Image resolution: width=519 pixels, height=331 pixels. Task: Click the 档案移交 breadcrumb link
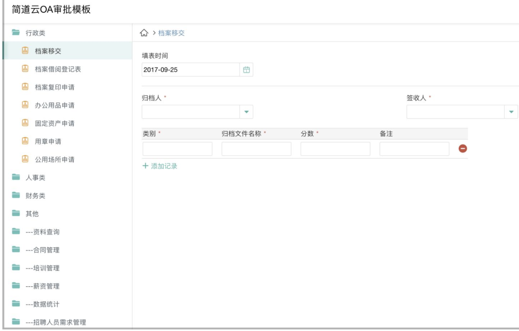171,33
